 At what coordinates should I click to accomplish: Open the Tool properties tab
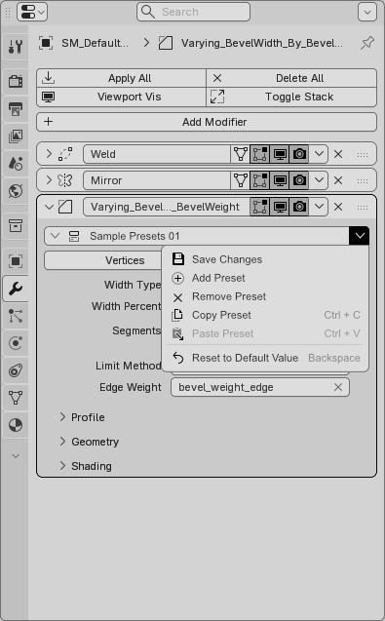coord(16,47)
